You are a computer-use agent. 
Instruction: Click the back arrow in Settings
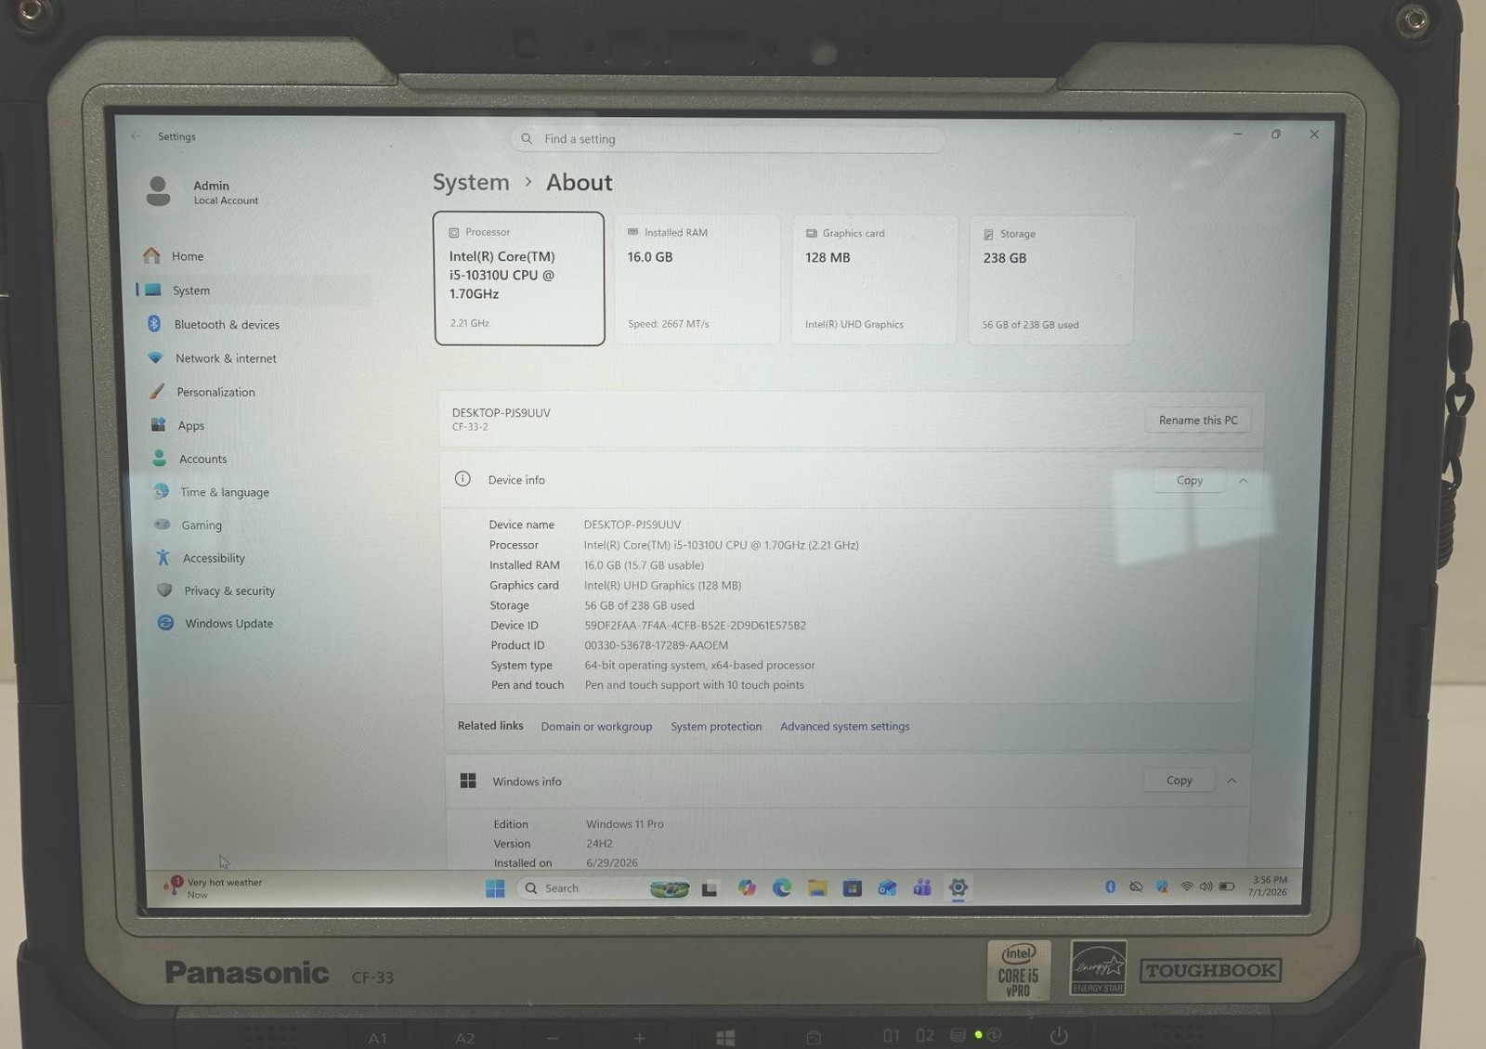click(136, 136)
